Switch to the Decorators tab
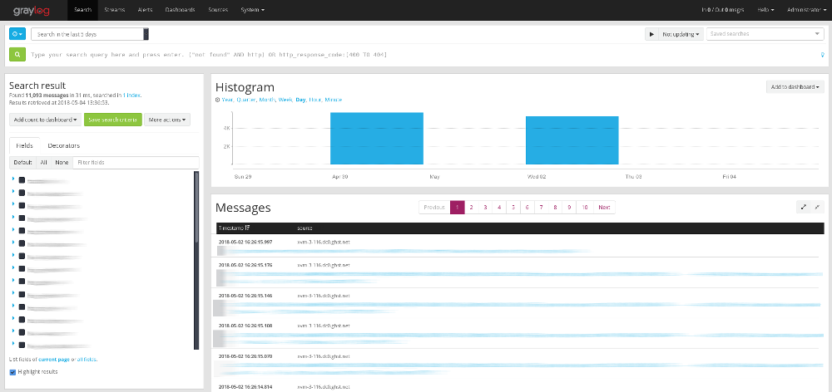This screenshot has height=392, width=832. pyautogui.click(x=63, y=145)
